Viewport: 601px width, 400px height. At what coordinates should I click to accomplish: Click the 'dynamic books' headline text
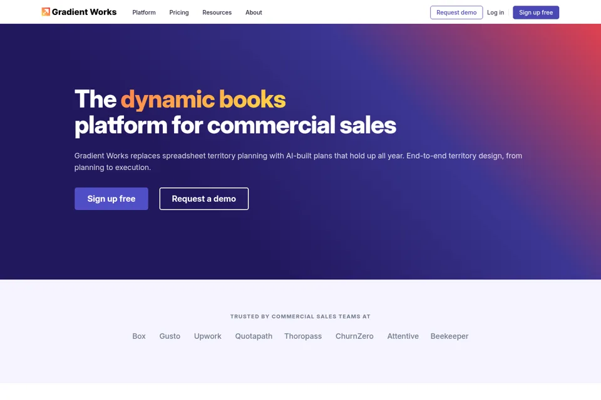(x=203, y=99)
